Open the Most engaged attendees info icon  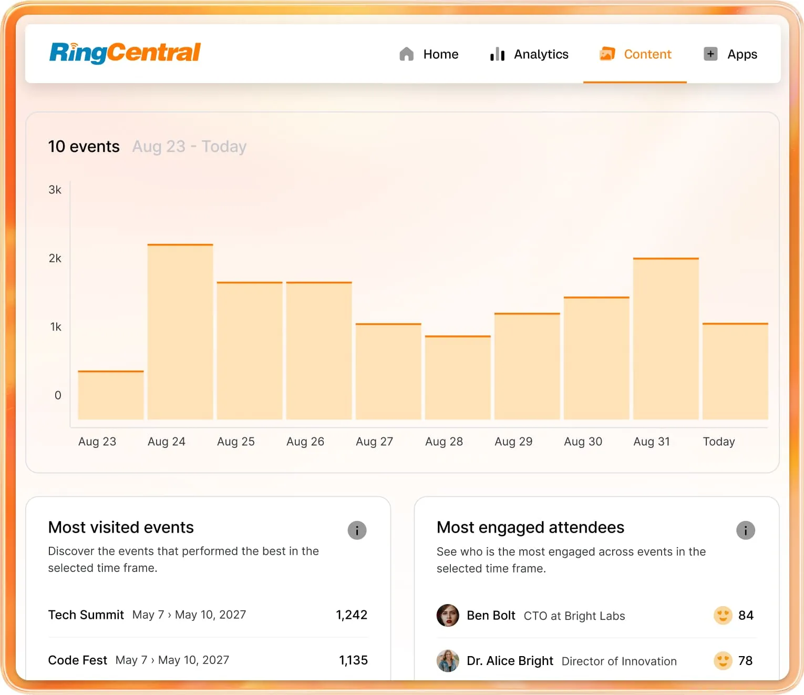[746, 530]
